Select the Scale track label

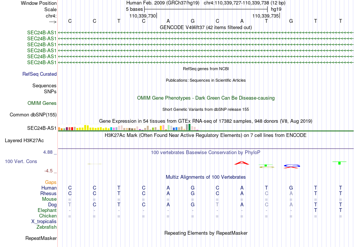click(x=50, y=9)
